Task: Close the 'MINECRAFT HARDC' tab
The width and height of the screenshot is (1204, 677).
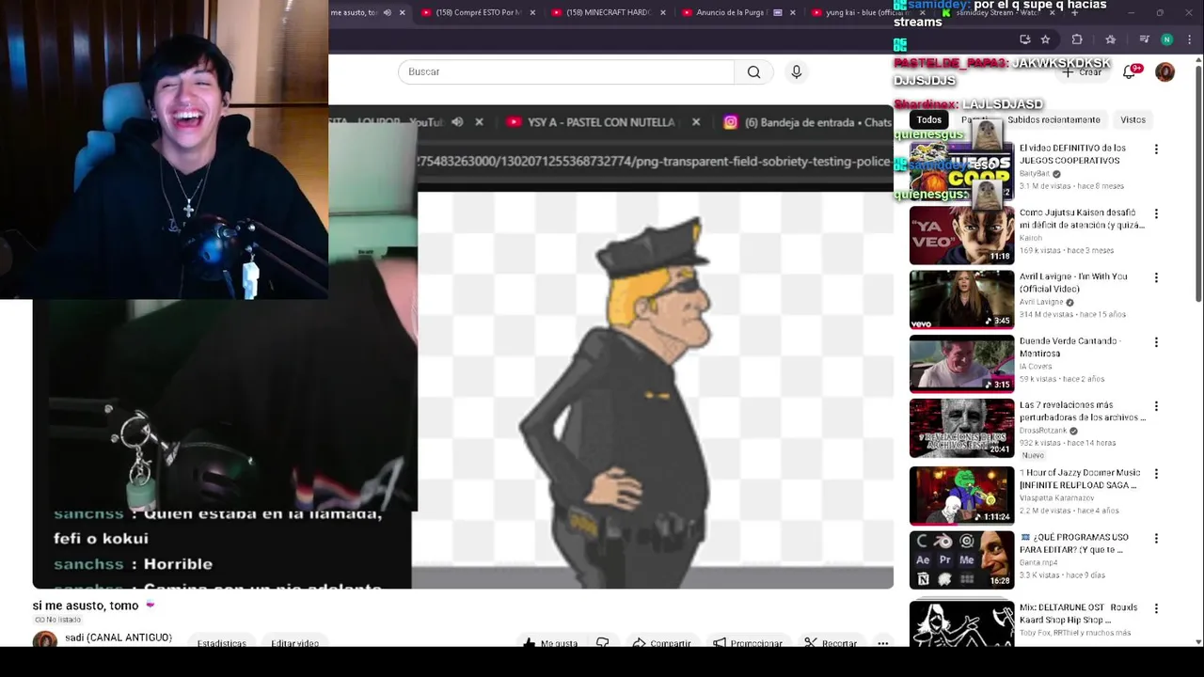Action: point(663,12)
